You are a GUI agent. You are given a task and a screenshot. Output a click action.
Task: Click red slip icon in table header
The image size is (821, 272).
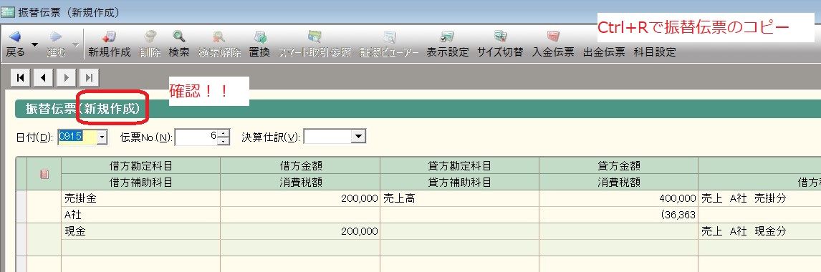point(44,175)
